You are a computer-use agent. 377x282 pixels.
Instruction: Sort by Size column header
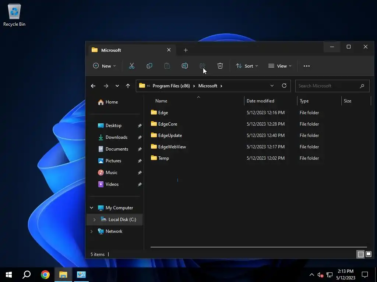coord(356,101)
